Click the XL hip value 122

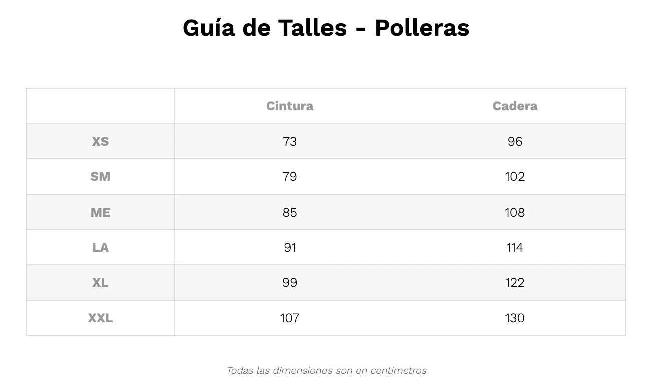click(x=515, y=283)
